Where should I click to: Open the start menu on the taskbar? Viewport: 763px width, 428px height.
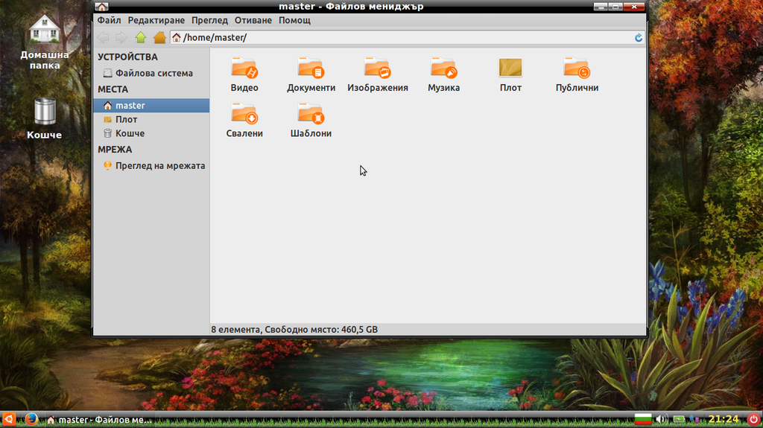pos(9,419)
